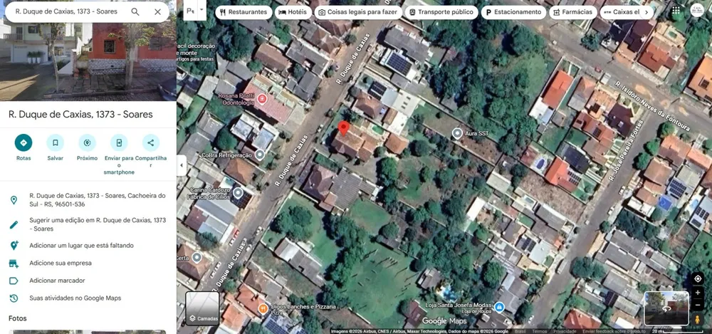
Task: Open dropdown arrow beside language button
Action: pos(202,9)
